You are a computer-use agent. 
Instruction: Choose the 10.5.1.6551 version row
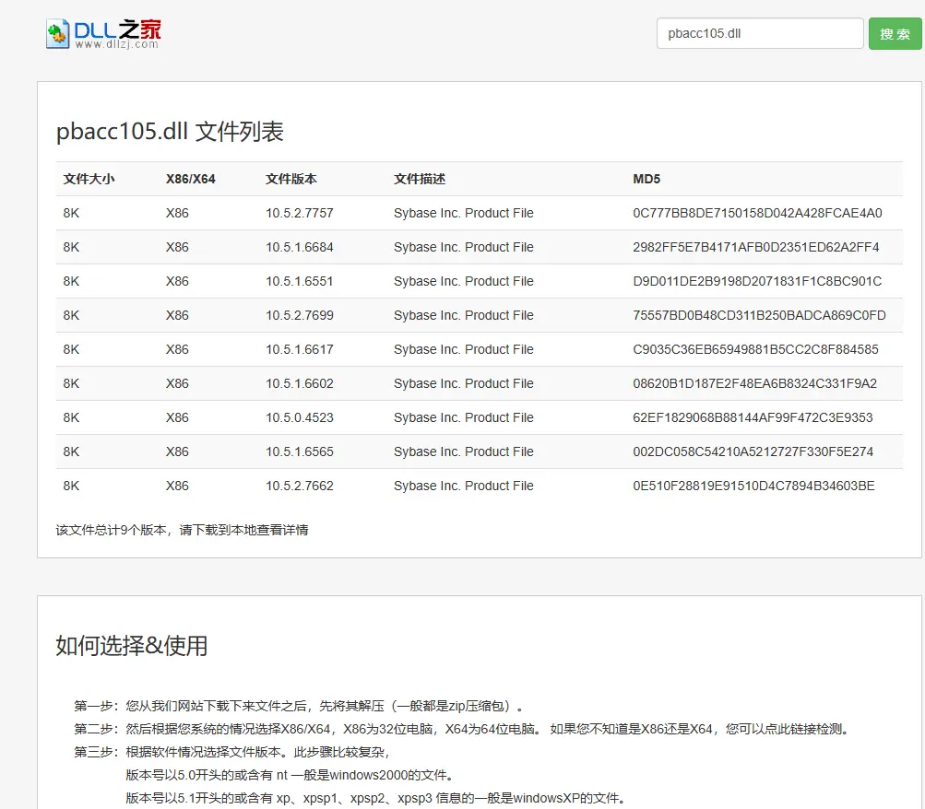point(299,281)
